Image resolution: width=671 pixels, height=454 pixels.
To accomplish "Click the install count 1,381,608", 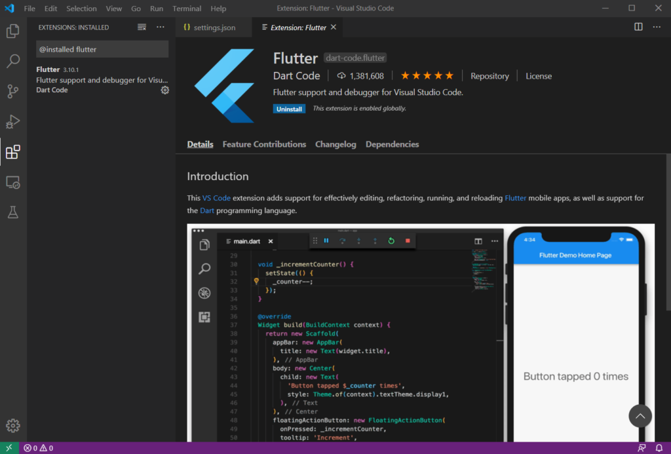I will click(x=360, y=76).
